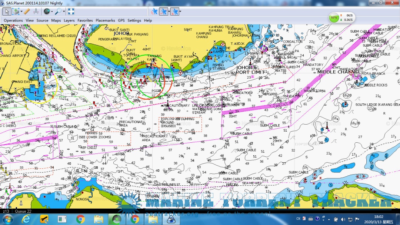Open second Chrome taskbar icon
This screenshot has width=400, height=225.
[135, 219]
